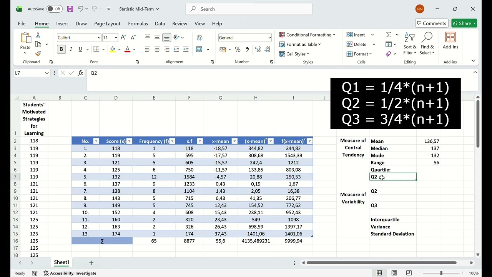The image size is (492, 277).
Task: Click the zoom slider handle
Action: coord(441,273)
